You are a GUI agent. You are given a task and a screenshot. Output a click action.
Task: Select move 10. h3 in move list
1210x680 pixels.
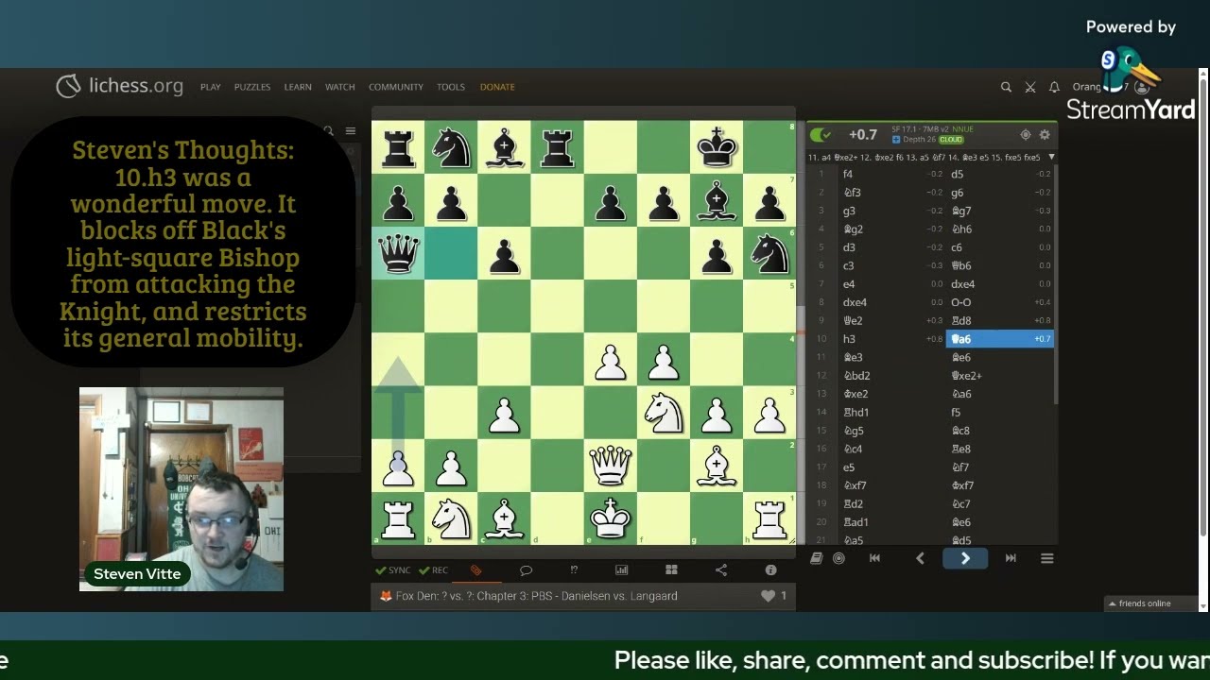coord(892,339)
